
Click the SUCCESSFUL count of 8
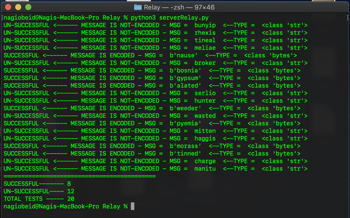69,184
